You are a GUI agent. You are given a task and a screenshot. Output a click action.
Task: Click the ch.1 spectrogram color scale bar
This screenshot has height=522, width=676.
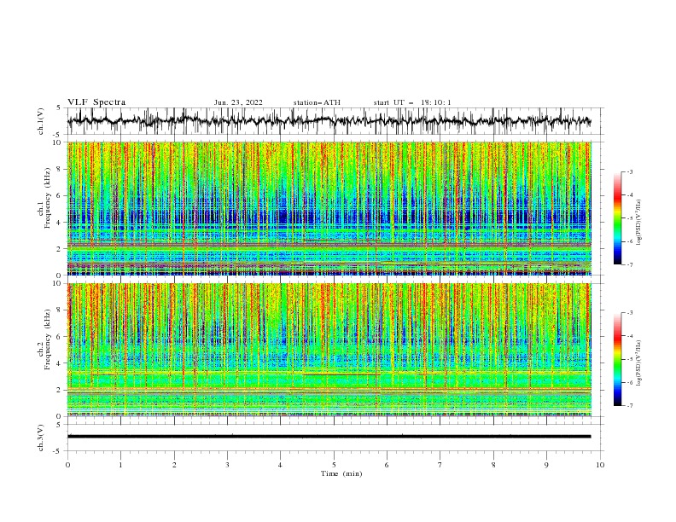tap(617, 218)
